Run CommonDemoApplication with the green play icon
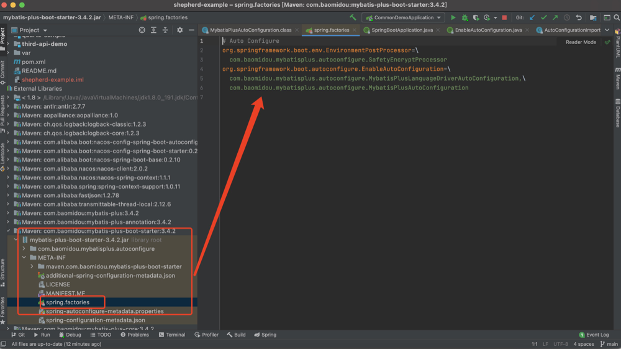The height and width of the screenshot is (349, 621). click(453, 17)
